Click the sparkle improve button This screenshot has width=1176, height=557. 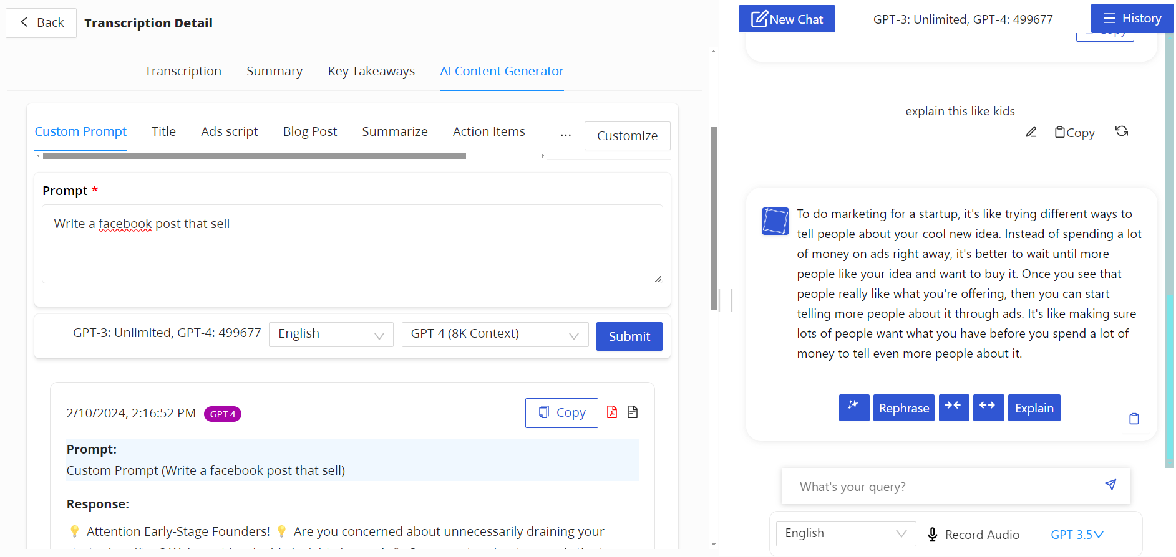tap(854, 408)
